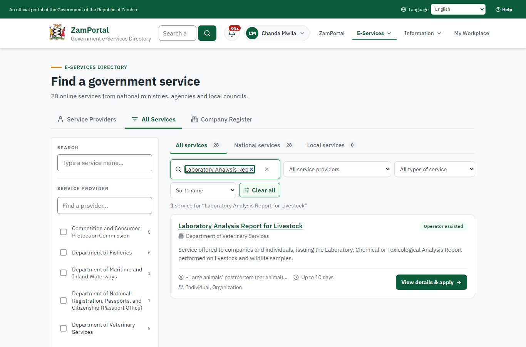This screenshot has width=526, height=347.
Task: Click the Type a service name field
Action: 105,163
